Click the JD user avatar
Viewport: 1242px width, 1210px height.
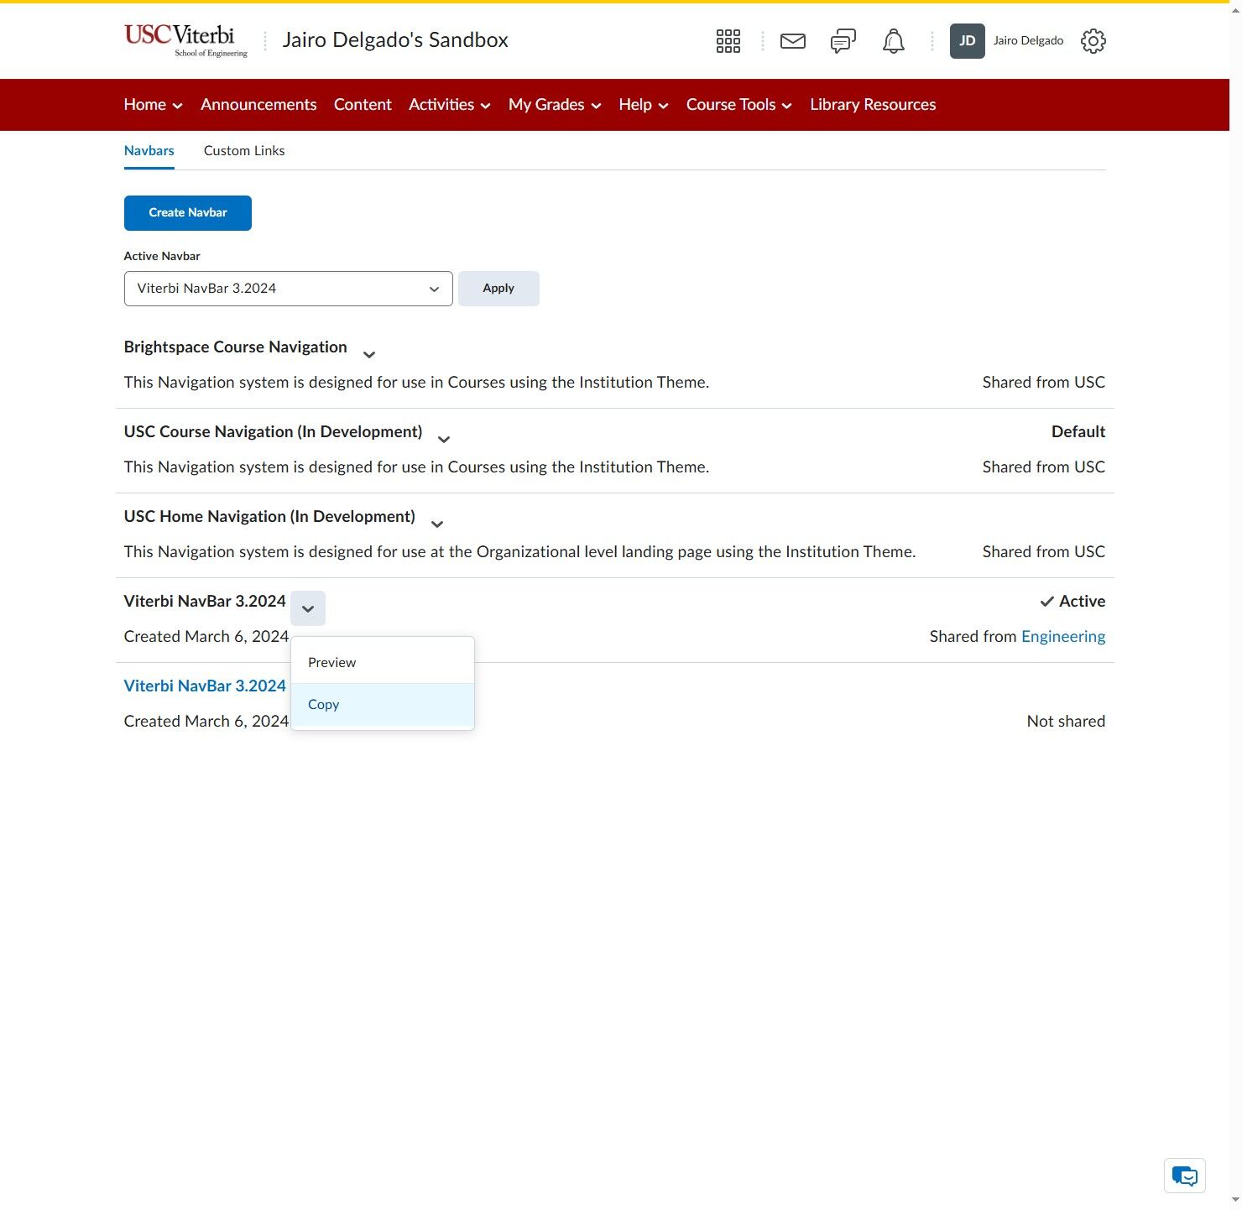[x=968, y=41]
